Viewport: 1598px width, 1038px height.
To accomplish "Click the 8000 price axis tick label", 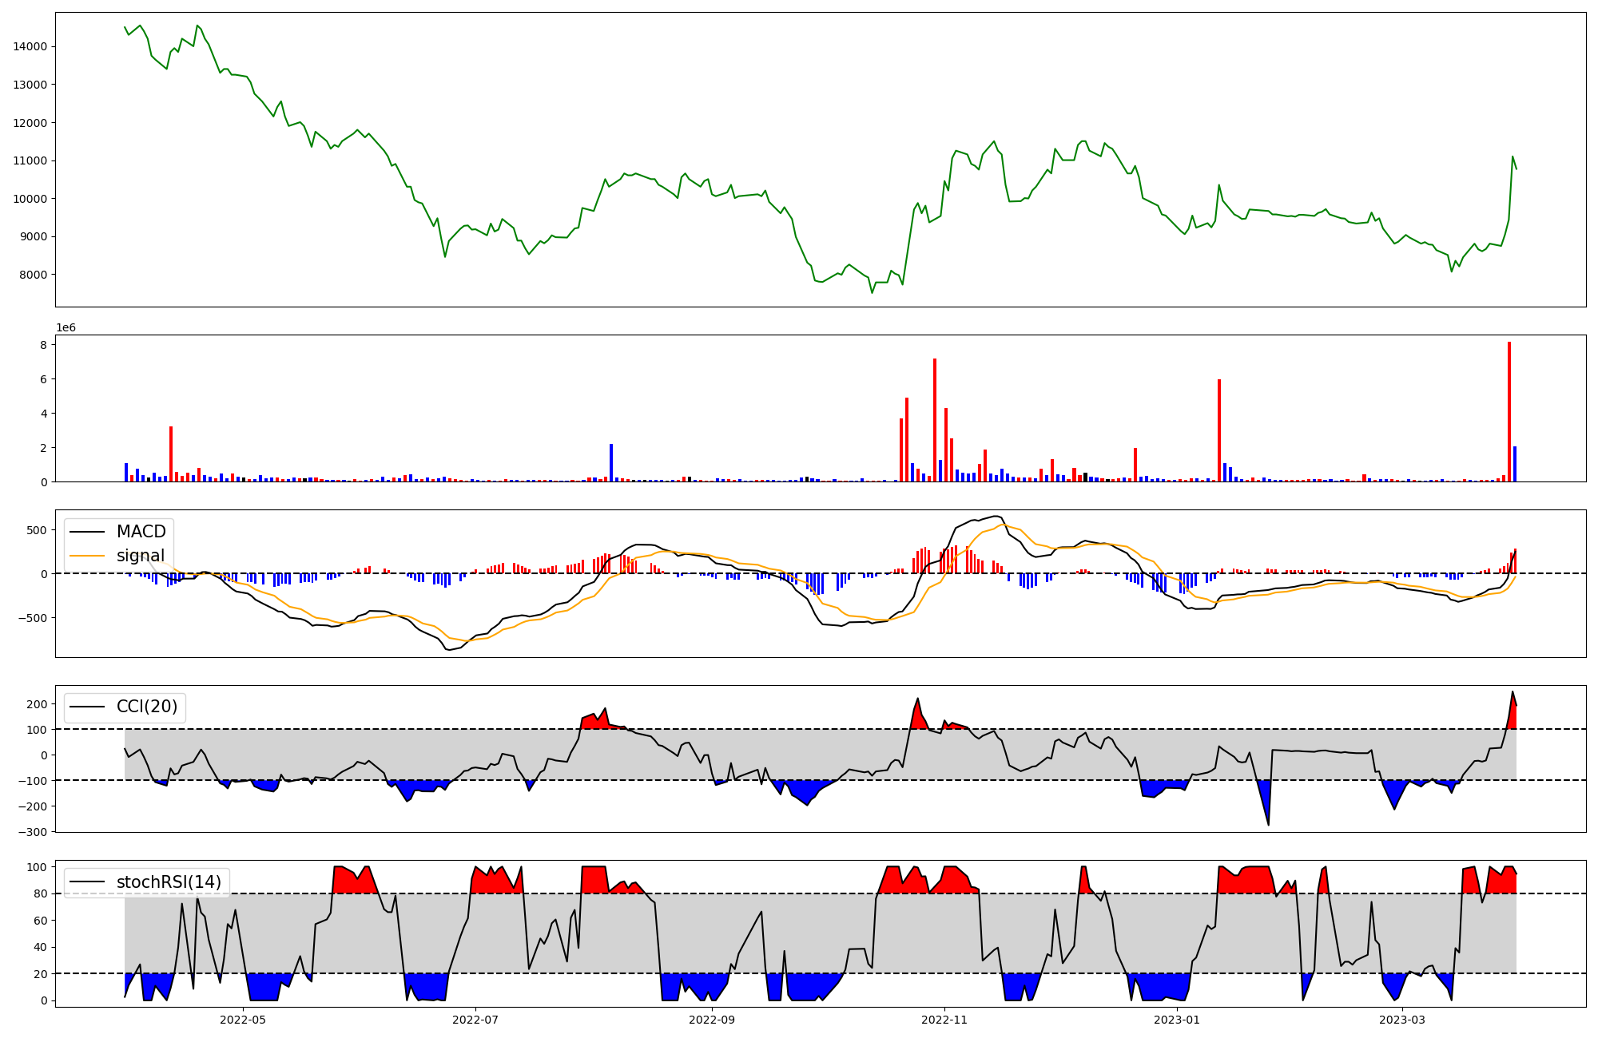I will [x=34, y=275].
